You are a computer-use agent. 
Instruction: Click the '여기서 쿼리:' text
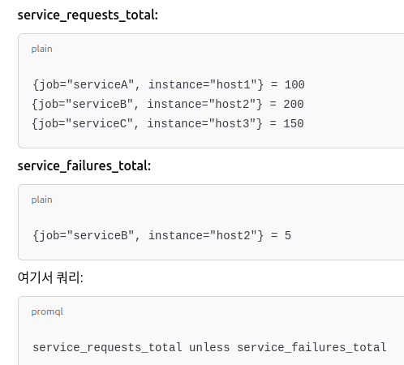tap(50, 277)
